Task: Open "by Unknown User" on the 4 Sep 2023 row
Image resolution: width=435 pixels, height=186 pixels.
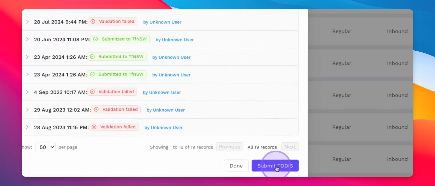Action: click(162, 92)
